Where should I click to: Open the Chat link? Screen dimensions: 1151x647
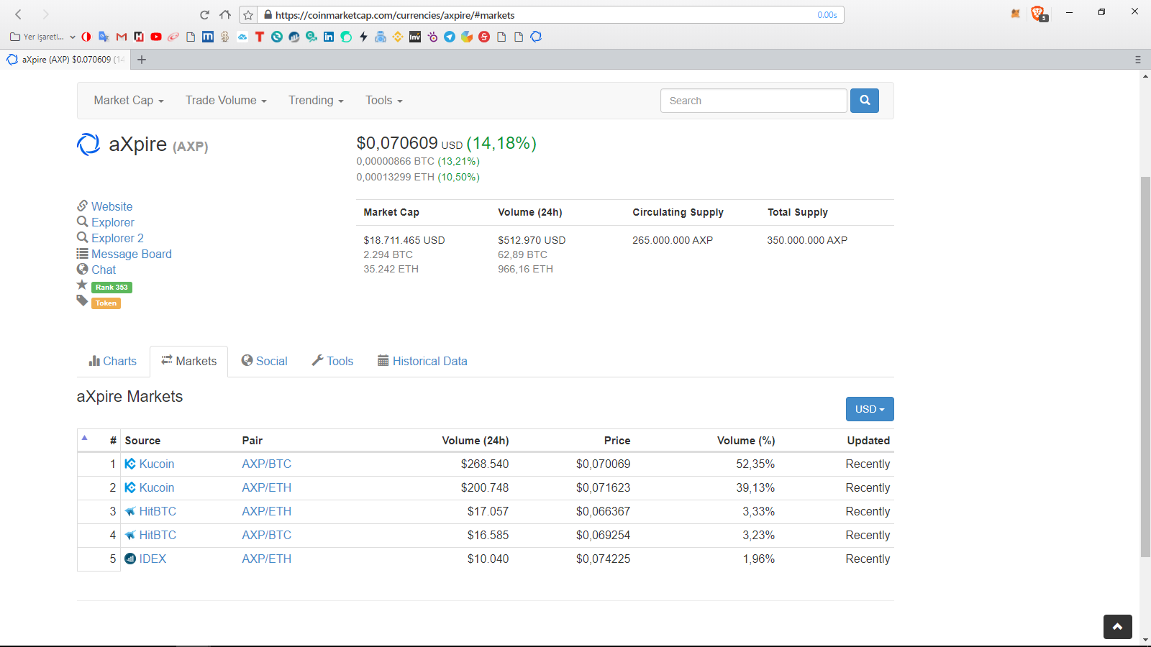[x=104, y=270]
